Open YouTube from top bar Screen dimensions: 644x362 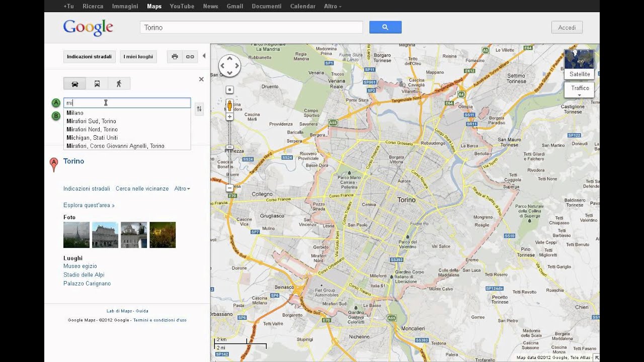pos(182,6)
